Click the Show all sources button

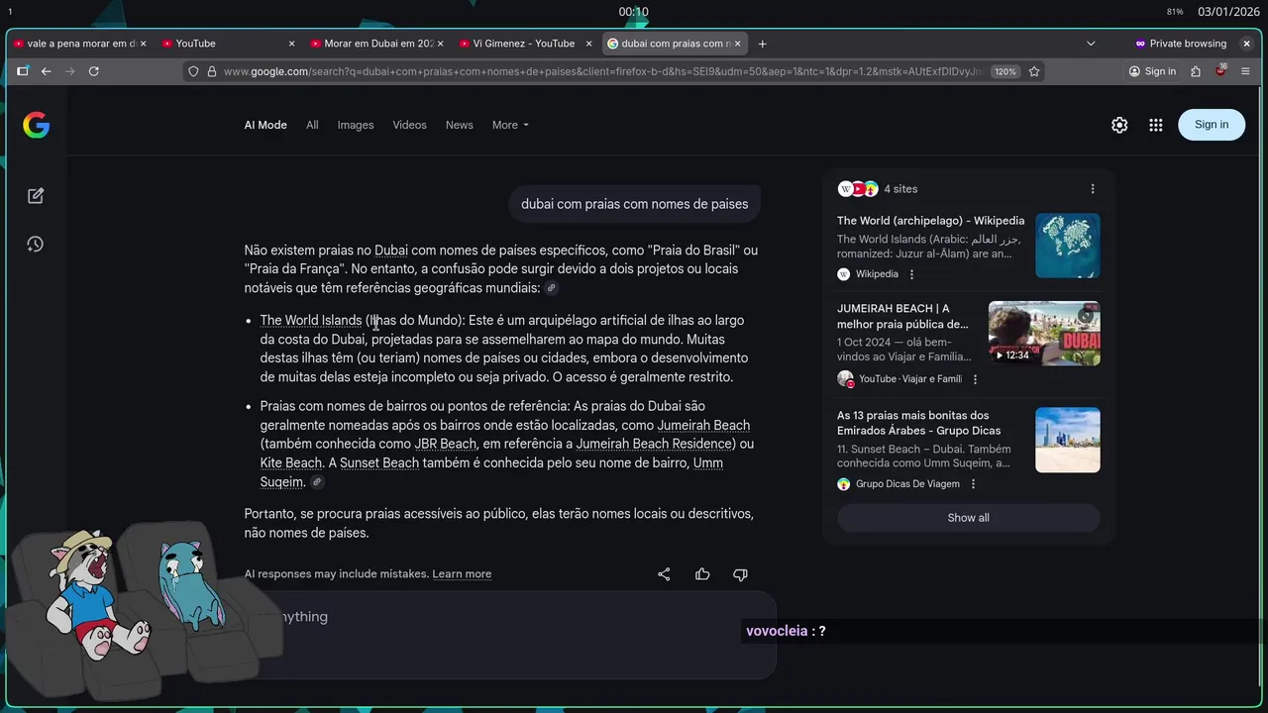click(968, 518)
